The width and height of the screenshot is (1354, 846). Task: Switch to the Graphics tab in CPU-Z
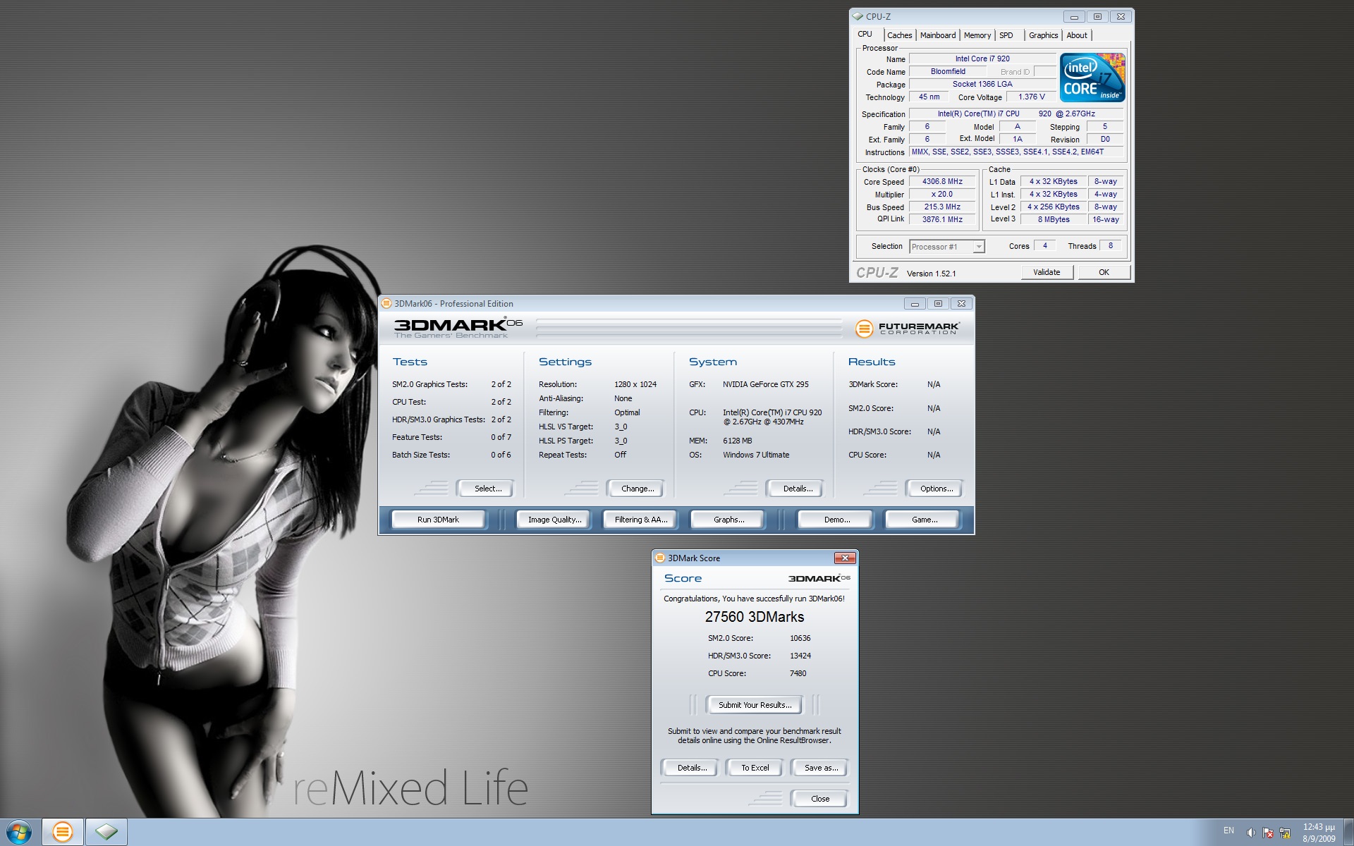point(1043,35)
